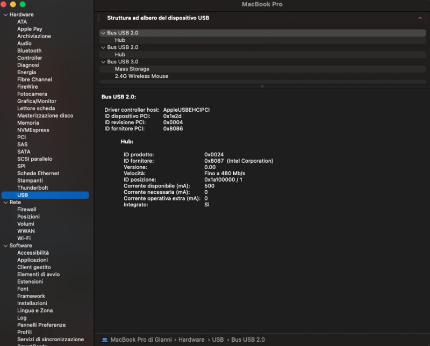Select Applicazioni in the Software list
The image size is (430, 346).
(32, 260)
